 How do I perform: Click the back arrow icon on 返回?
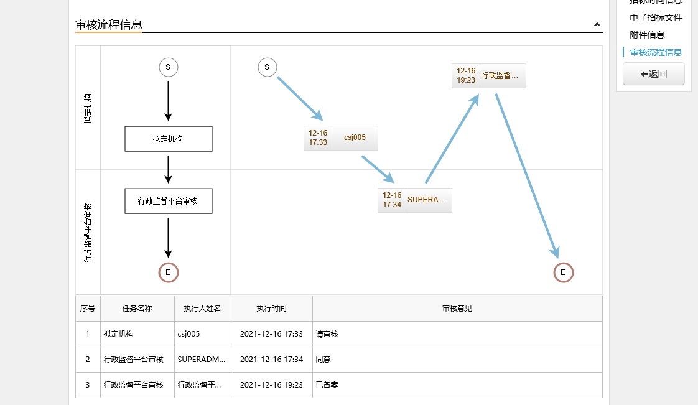coord(643,73)
